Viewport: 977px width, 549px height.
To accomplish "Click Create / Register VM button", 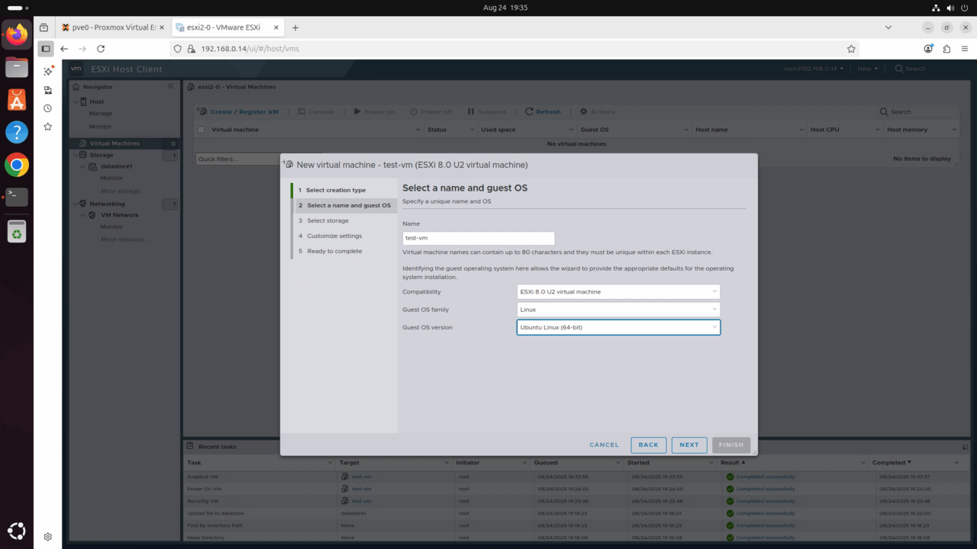I will [x=238, y=112].
